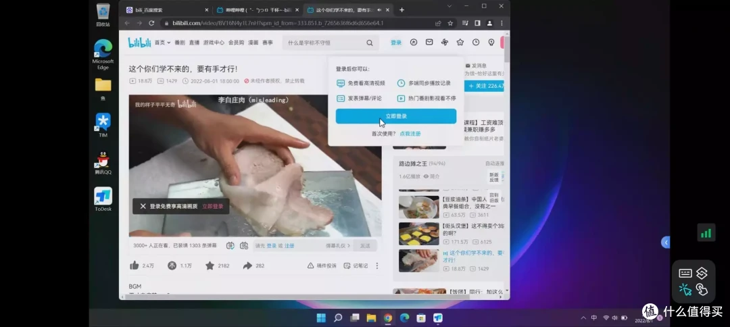Open the bilibili messages envelope icon
The image size is (730, 327).
coord(429,43)
